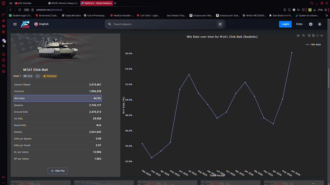Viewport: 330px width, 185px height.
Task: Click the chart autoscale icon
Action: coord(317,36)
